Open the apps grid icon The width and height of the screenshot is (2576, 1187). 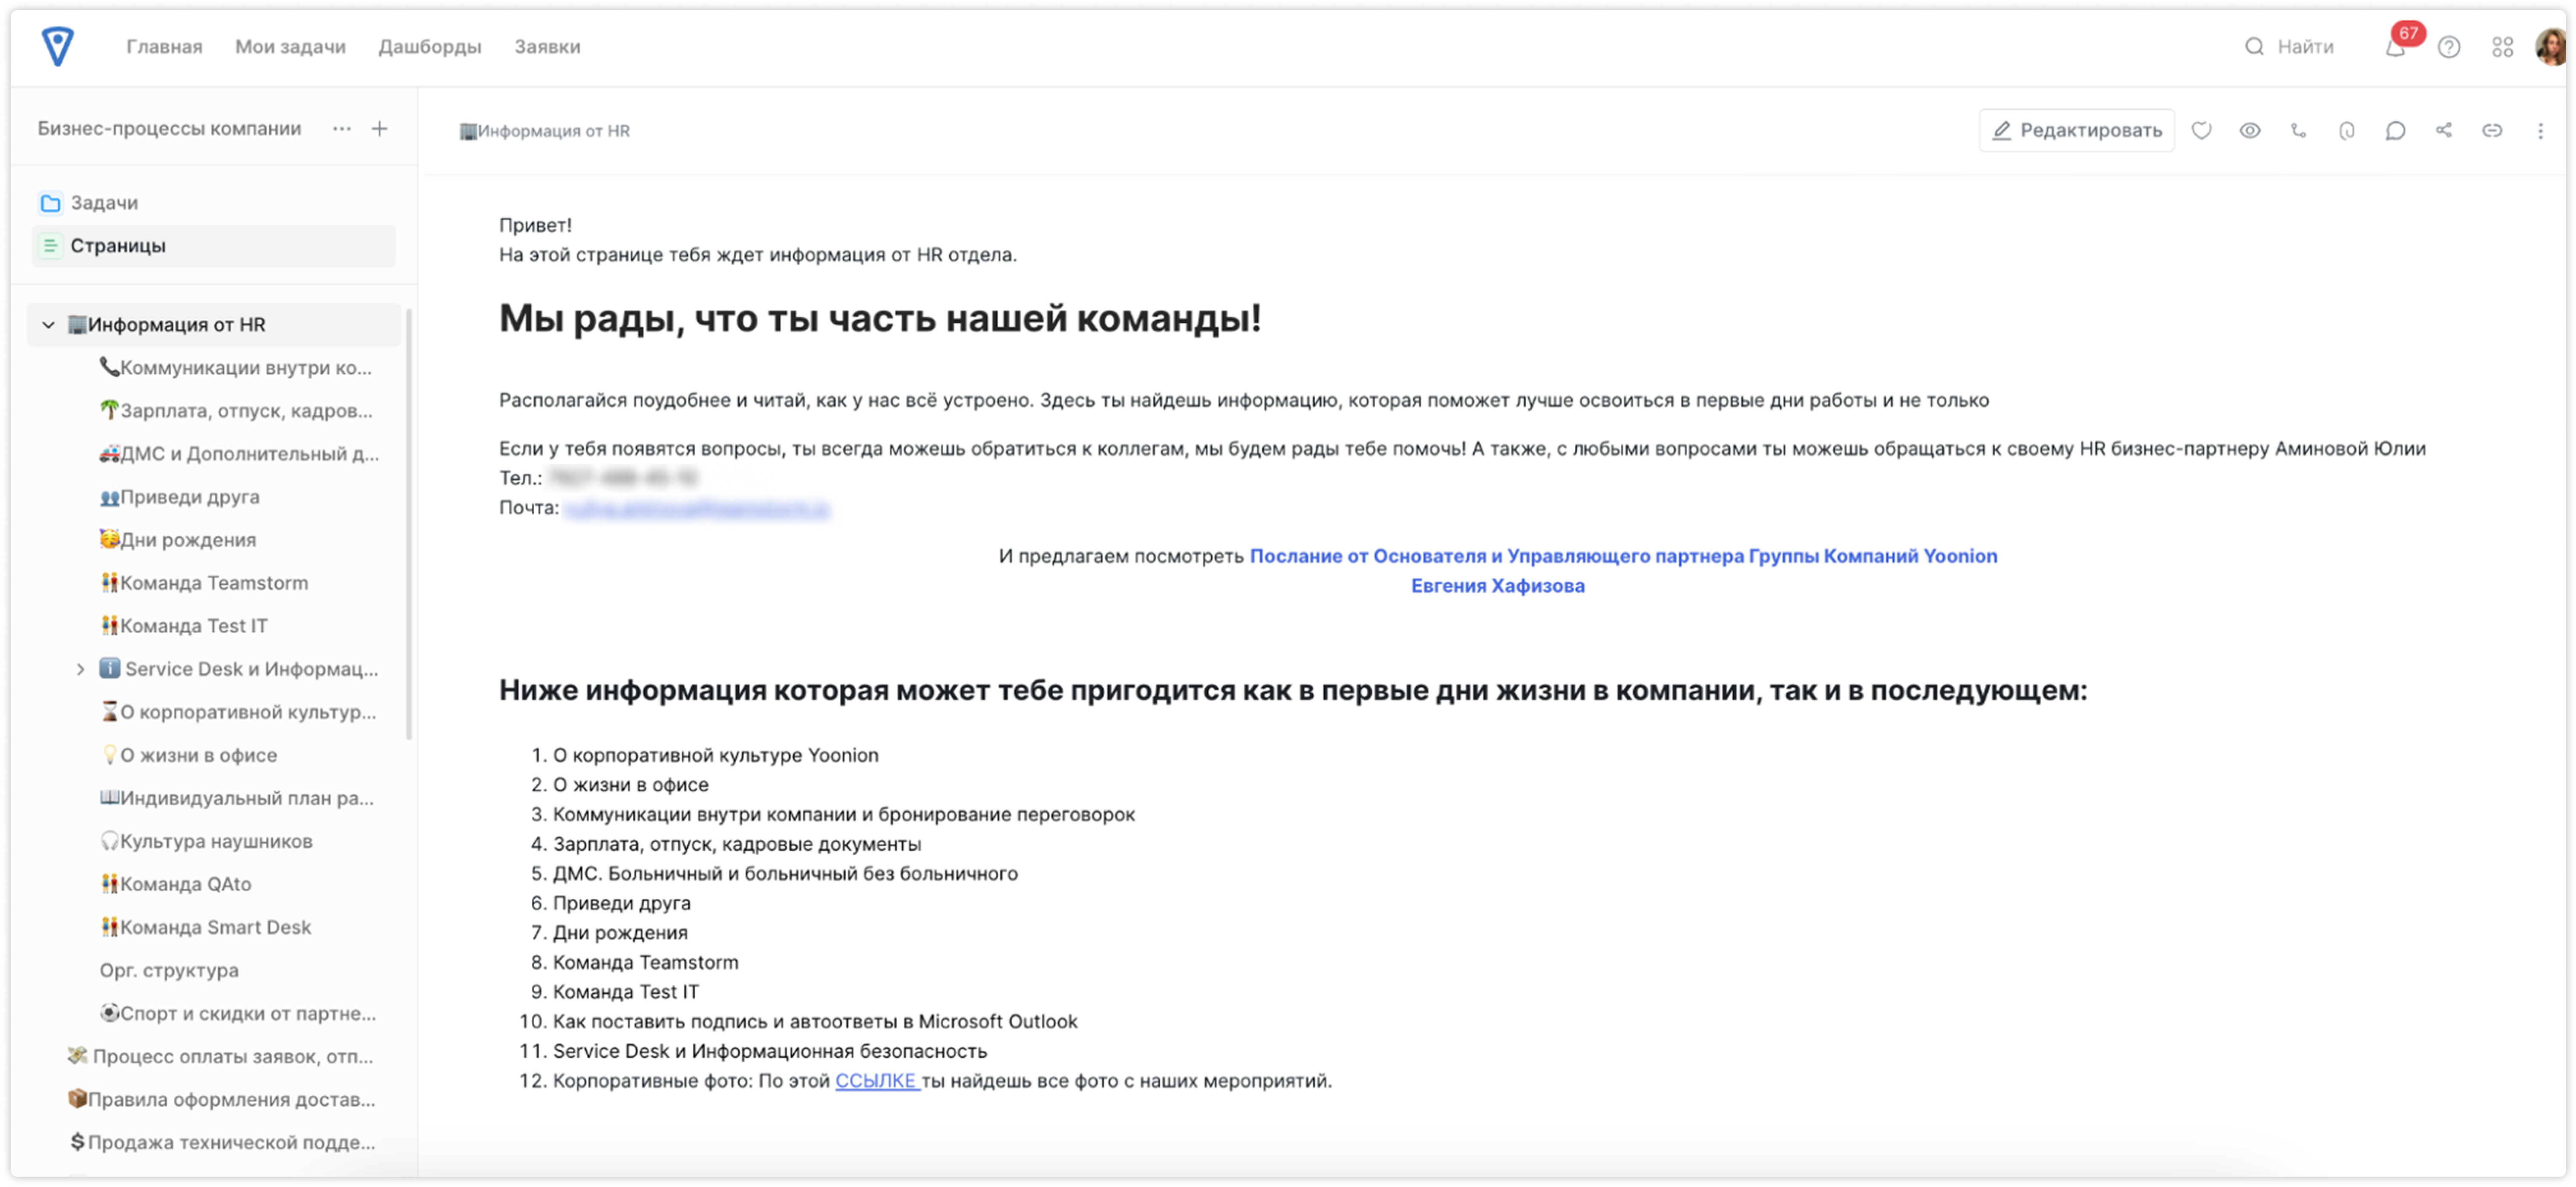click(x=2502, y=47)
